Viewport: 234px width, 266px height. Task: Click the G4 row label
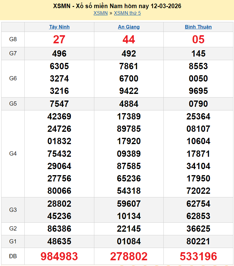click(x=13, y=154)
